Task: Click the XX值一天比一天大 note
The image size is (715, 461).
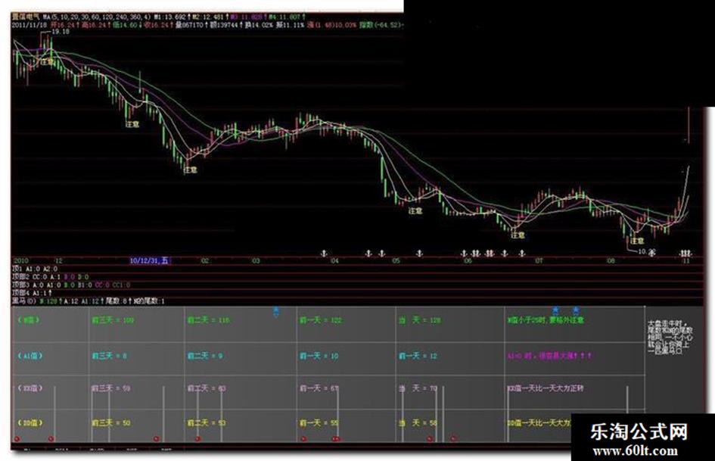Action: coord(546,388)
